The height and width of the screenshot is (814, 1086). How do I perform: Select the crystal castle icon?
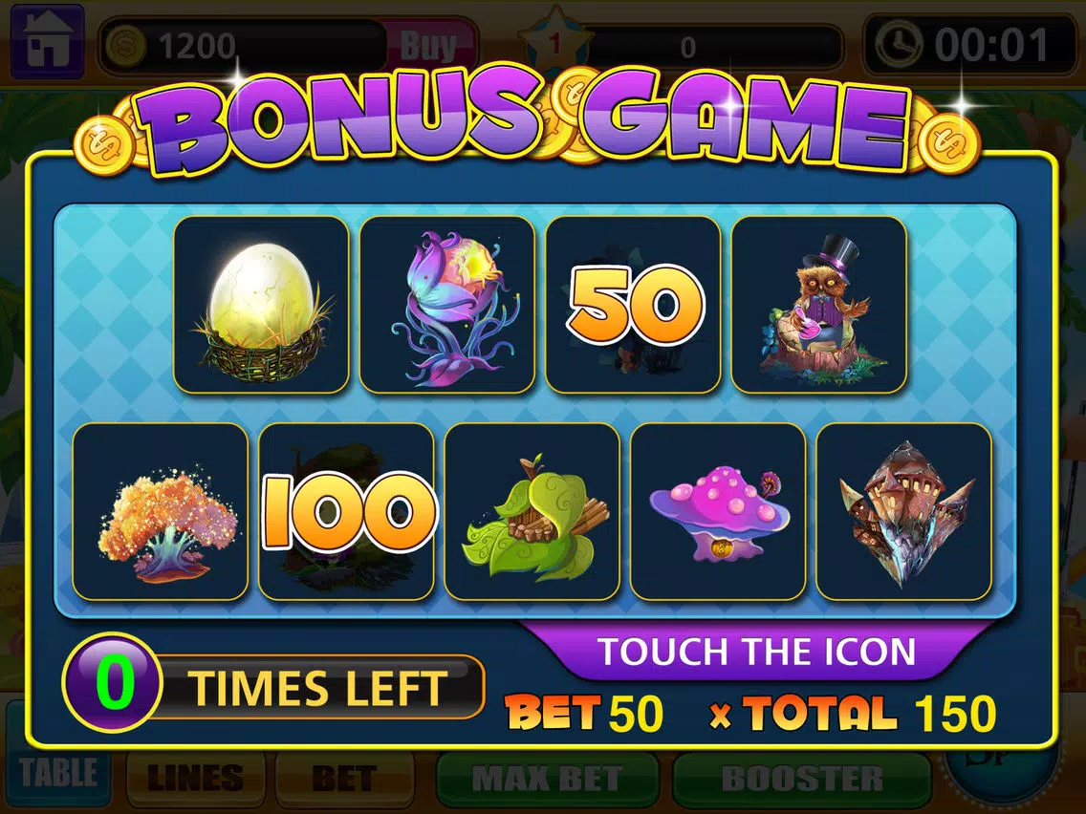[x=903, y=511]
